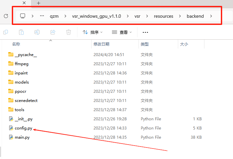Sort by 大小 column header
233x159 pixels.
pyautogui.click(x=184, y=44)
